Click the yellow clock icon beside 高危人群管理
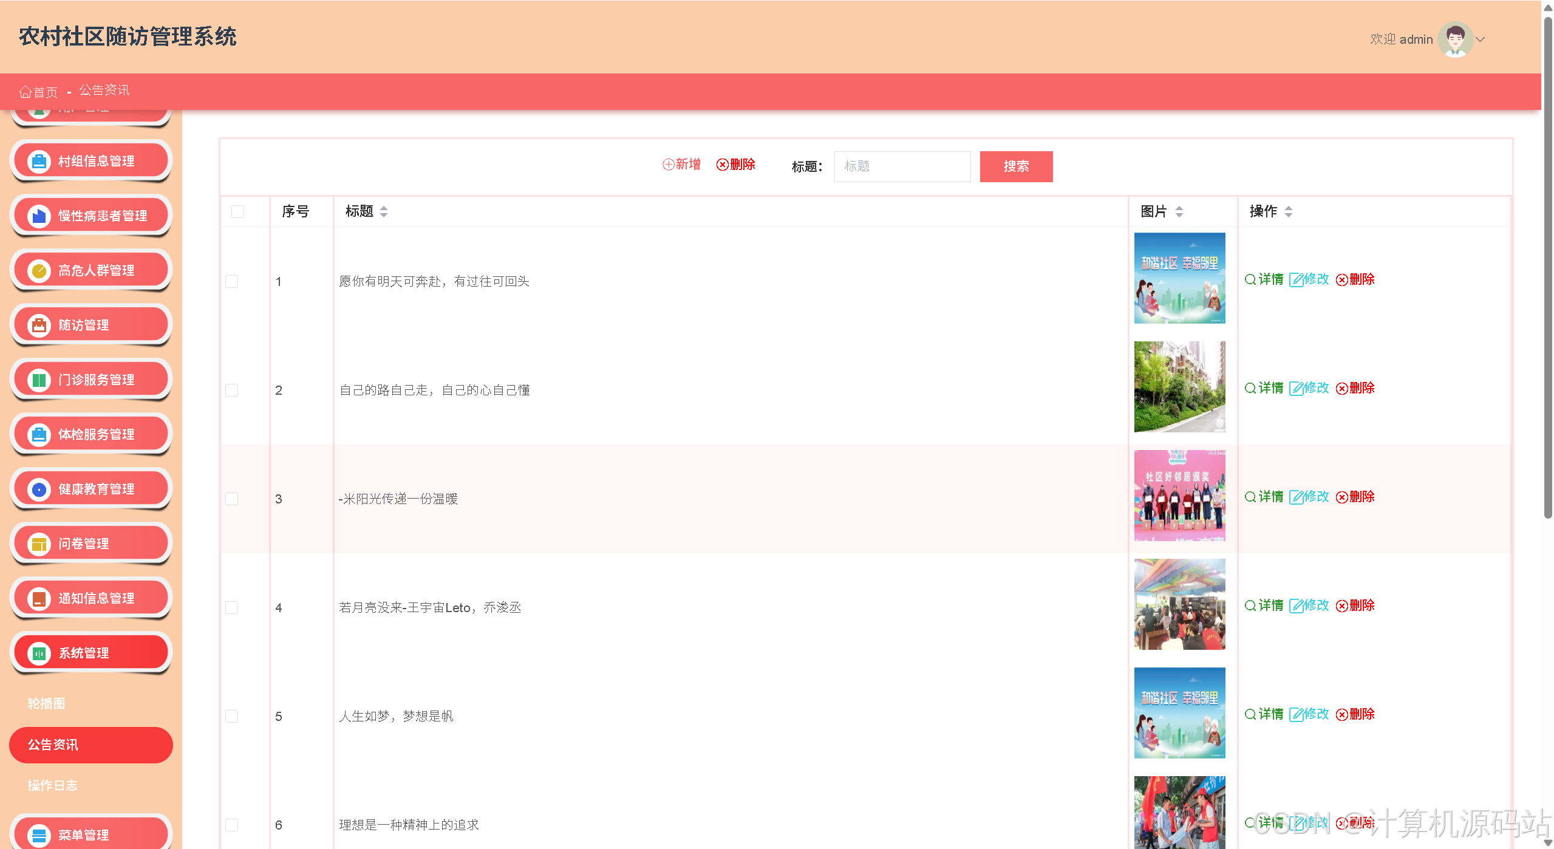The width and height of the screenshot is (1554, 849). (x=39, y=271)
